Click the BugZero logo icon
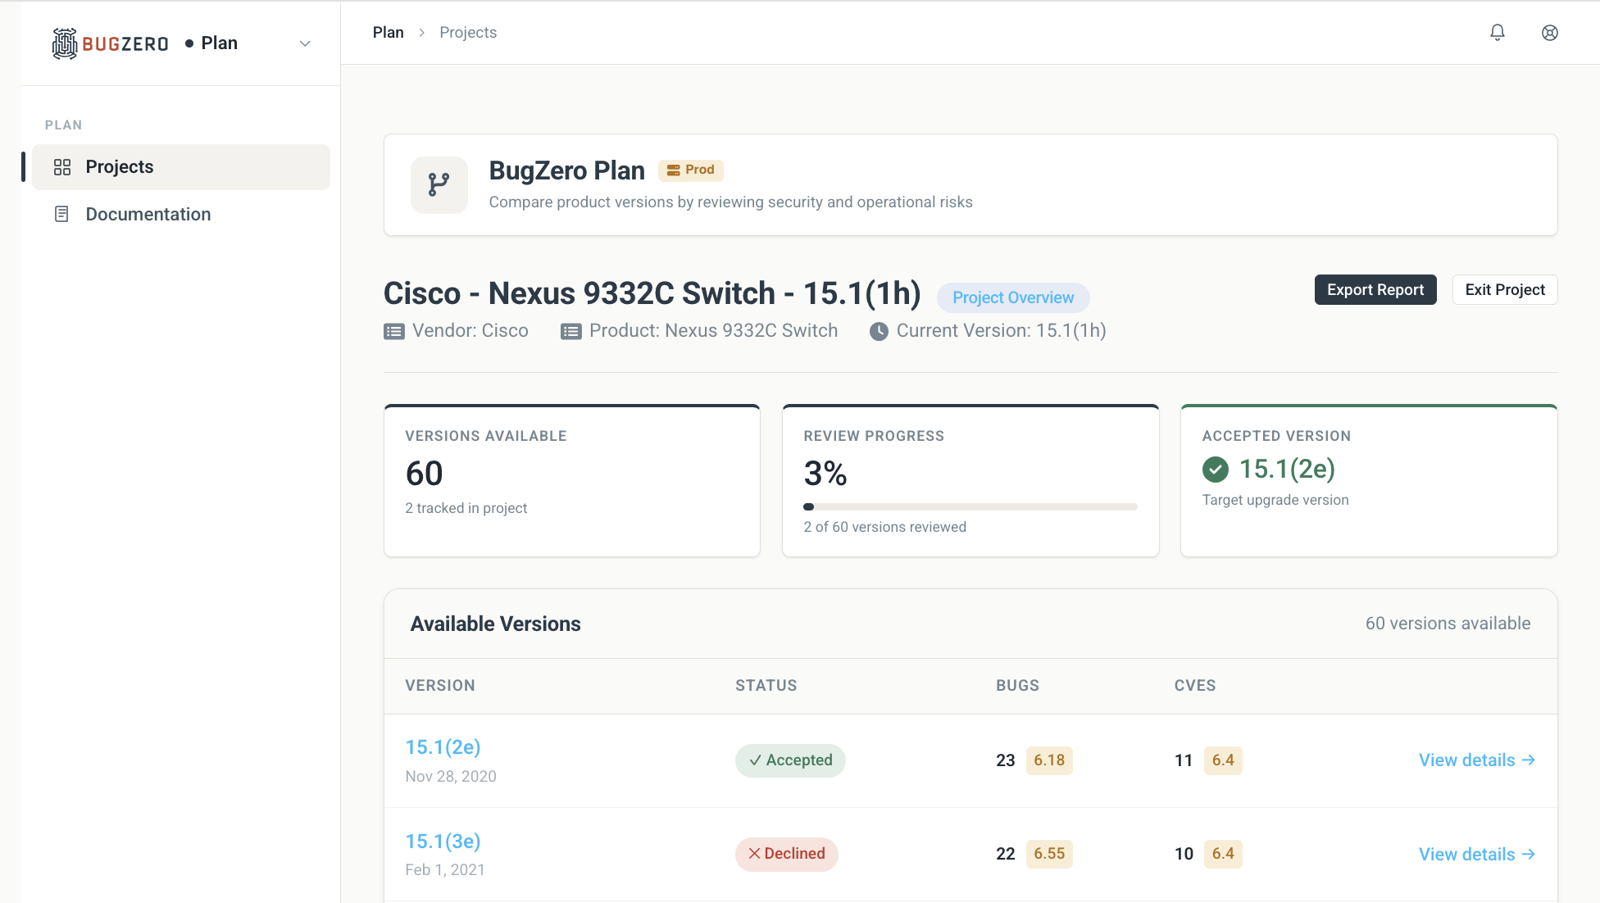The height and width of the screenshot is (903, 1600). click(65, 43)
